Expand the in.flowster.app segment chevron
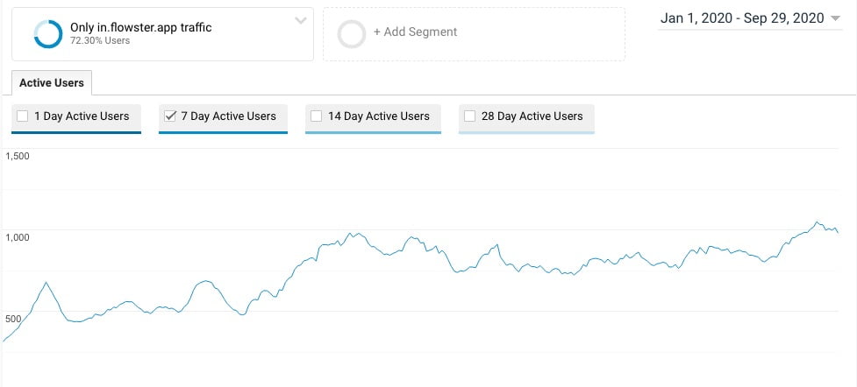This screenshot has width=857, height=387. [x=300, y=21]
